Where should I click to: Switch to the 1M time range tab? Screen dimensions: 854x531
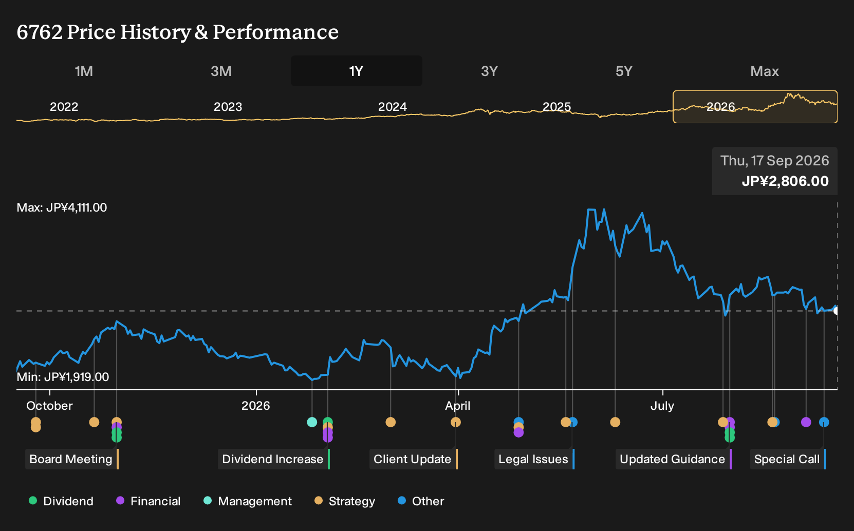pyautogui.click(x=84, y=71)
